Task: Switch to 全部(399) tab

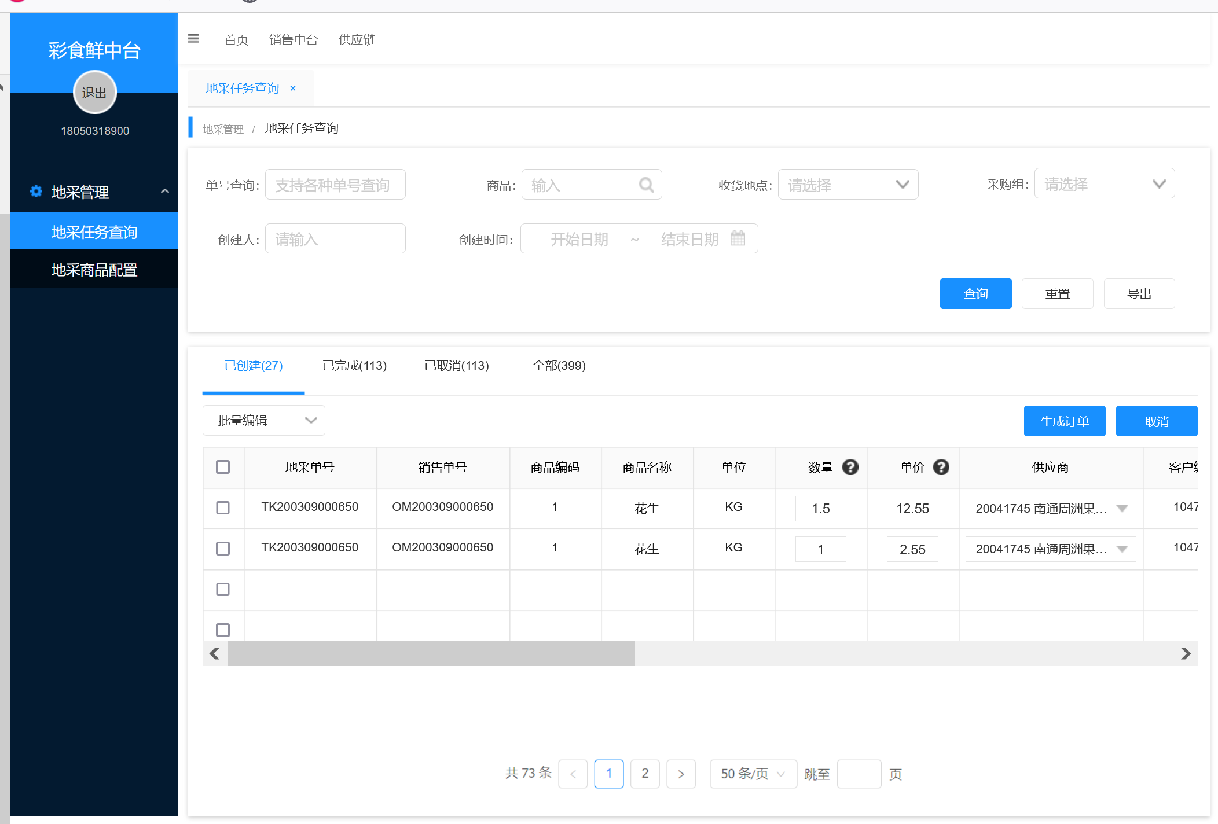Action: pos(559,366)
